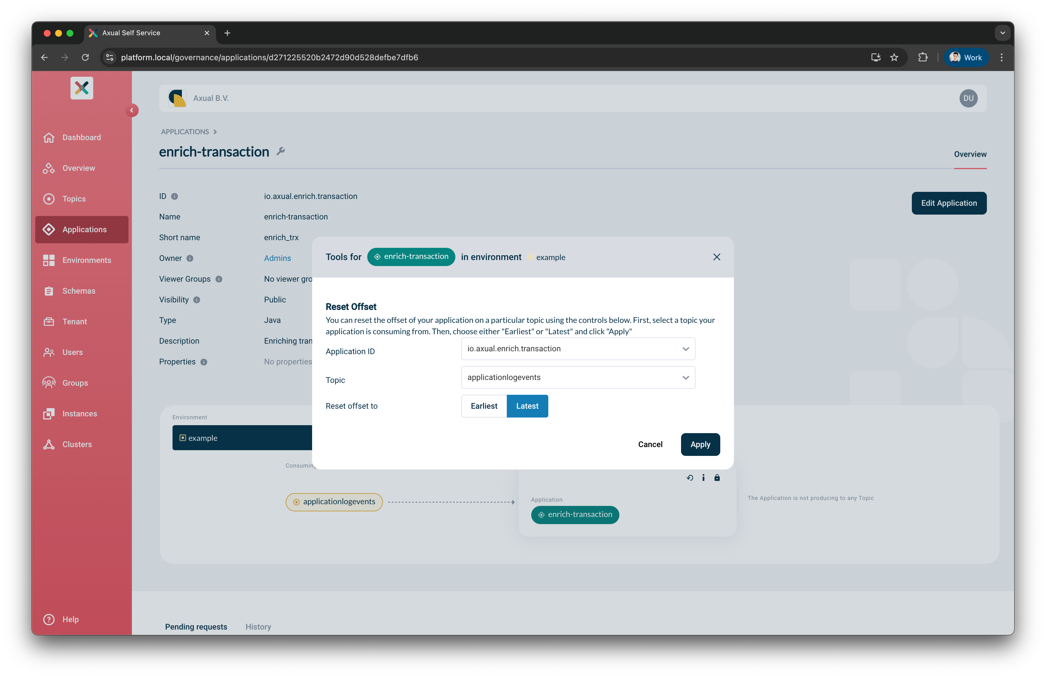Open the Instances panel
The height and width of the screenshot is (677, 1046).
[49, 414]
